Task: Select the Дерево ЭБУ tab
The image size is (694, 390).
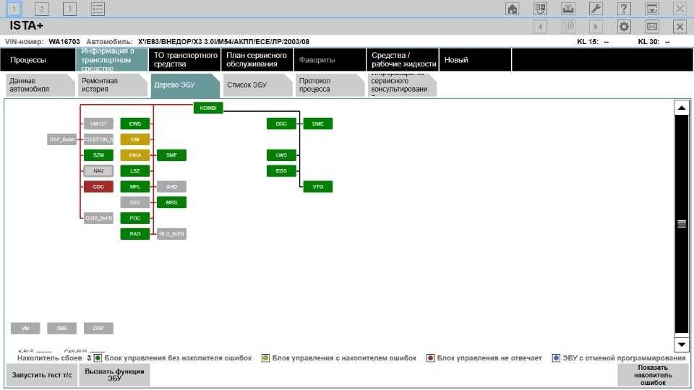Action: tap(185, 85)
